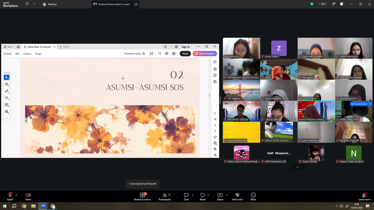Go to previous page arrow in Acrobat
Viewport: 374px width, 210px height.
pyautogui.click(x=215, y=125)
